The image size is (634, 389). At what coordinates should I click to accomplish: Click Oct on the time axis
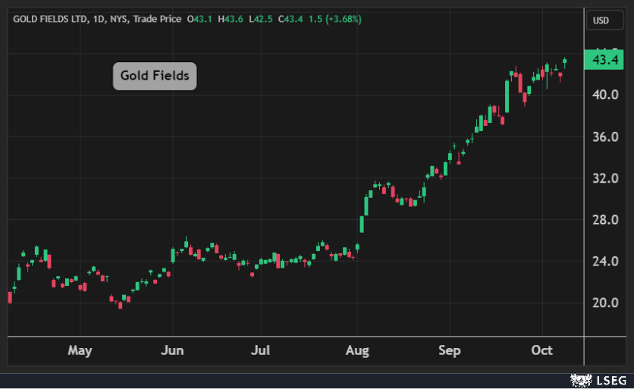click(x=542, y=350)
